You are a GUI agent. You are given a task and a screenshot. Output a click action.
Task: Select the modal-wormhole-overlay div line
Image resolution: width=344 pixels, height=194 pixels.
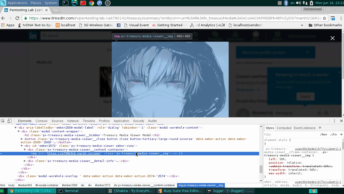pyautogui.click(x=98, y=176)
